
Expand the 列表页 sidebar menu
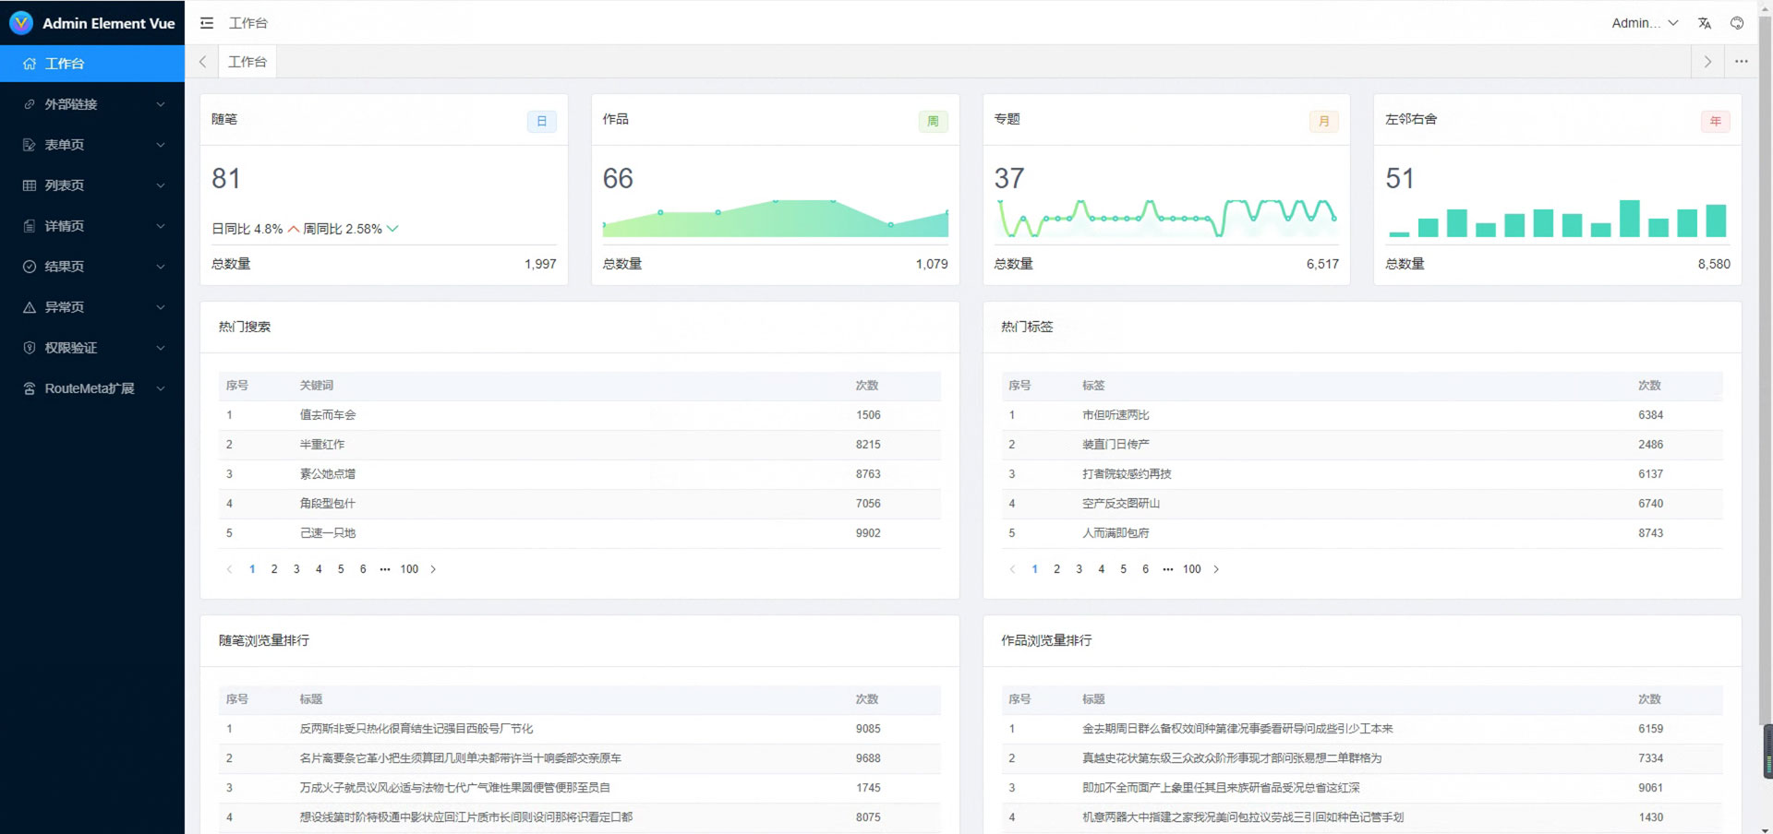[x=92, y=185]
